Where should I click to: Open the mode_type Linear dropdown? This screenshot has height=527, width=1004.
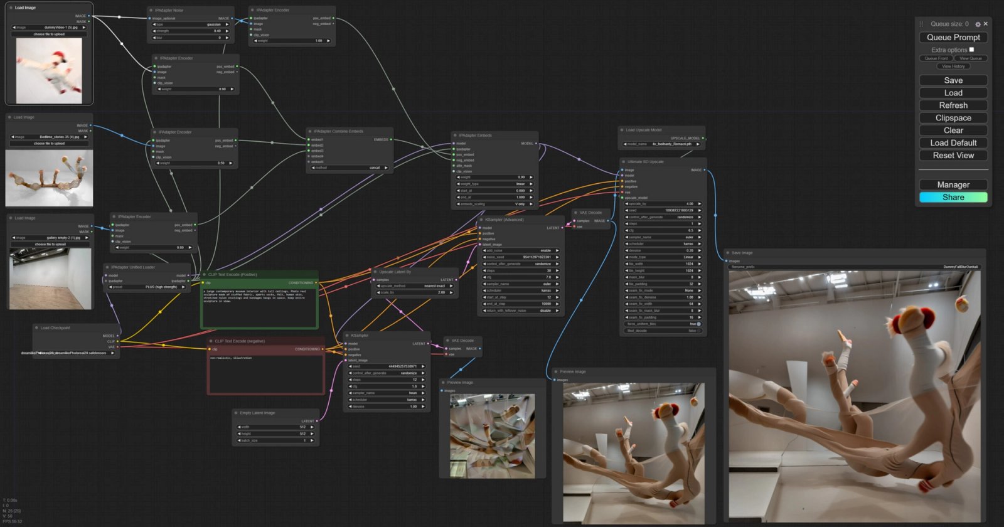pos(663,257)
